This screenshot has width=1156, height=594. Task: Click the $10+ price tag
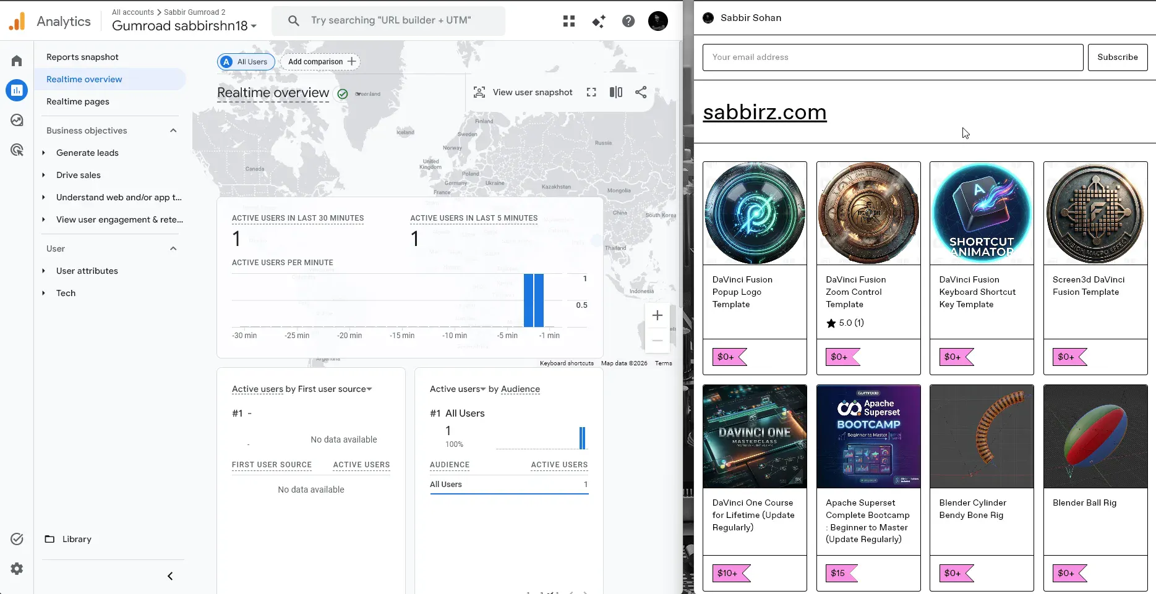pyautogui.click(x=731, y=573)
